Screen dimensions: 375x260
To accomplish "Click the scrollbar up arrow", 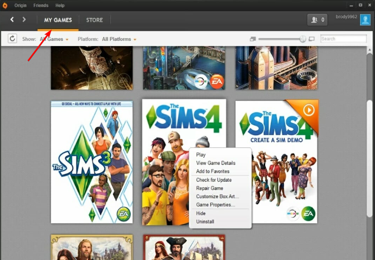I will (x=370, y=49).
